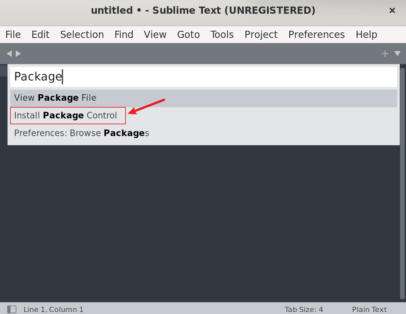Choose View Package File command
The height and width of the screenshot is (314, 406).
pos(56,98)
